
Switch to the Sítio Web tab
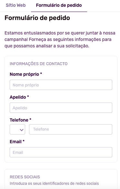pos(16,5)
